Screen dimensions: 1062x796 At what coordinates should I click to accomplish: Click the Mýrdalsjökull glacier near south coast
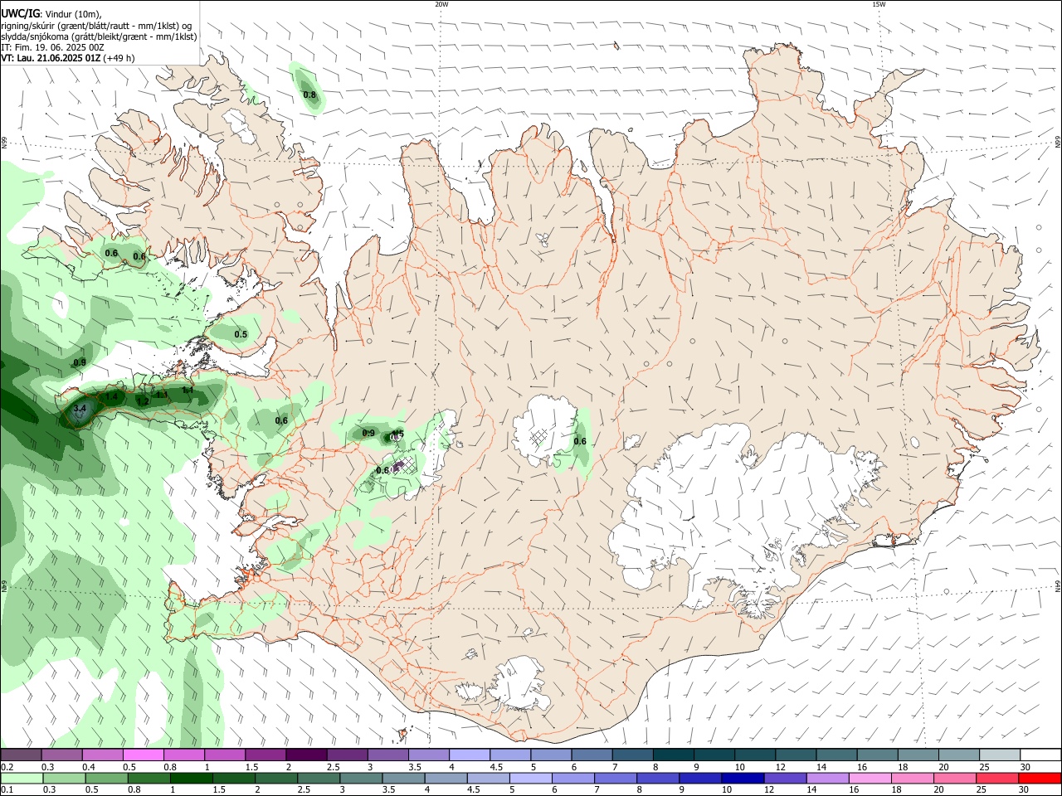(x=520, y=684)
